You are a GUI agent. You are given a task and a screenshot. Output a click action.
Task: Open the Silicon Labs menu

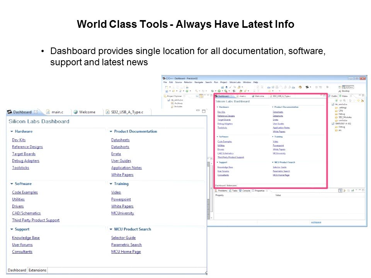pos(235,82)
